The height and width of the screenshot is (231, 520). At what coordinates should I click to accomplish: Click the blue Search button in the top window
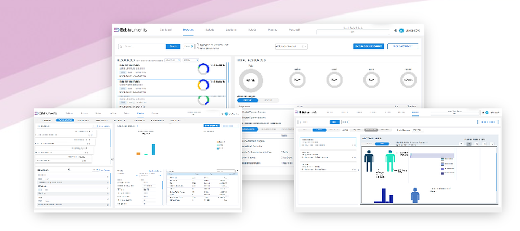point(173,47)
